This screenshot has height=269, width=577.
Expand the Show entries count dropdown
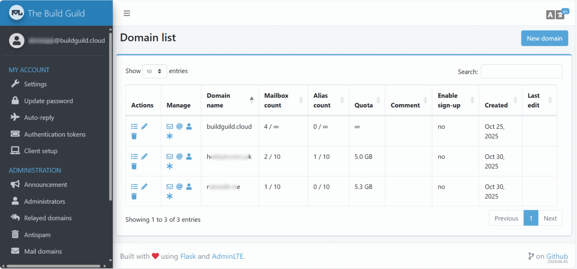pyautogui.click(x=155, y=71)
